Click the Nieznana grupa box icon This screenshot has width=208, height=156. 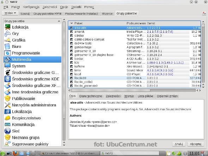(x=7, y=137)
